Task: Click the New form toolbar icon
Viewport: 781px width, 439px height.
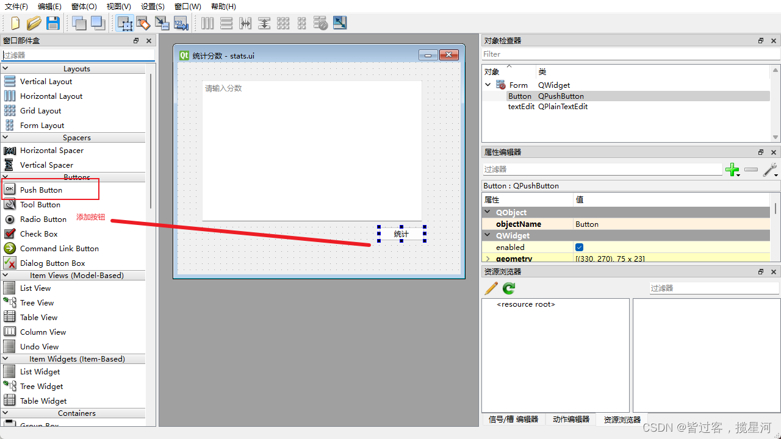Action: [x=15, y=23]
